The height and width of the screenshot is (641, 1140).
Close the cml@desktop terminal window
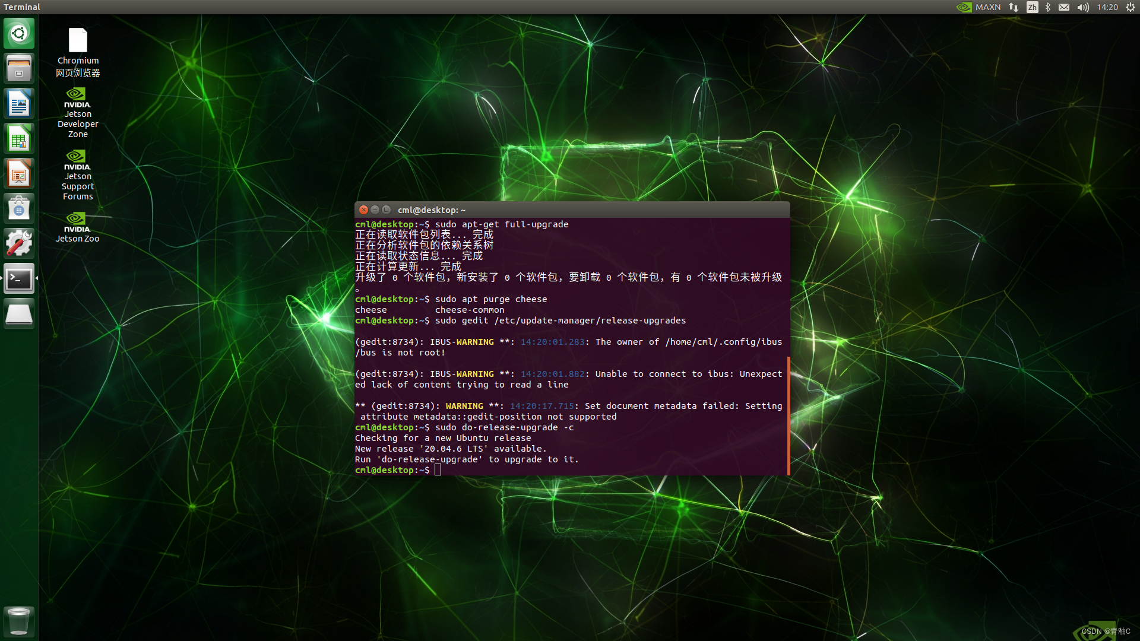(x=364, y=210)
